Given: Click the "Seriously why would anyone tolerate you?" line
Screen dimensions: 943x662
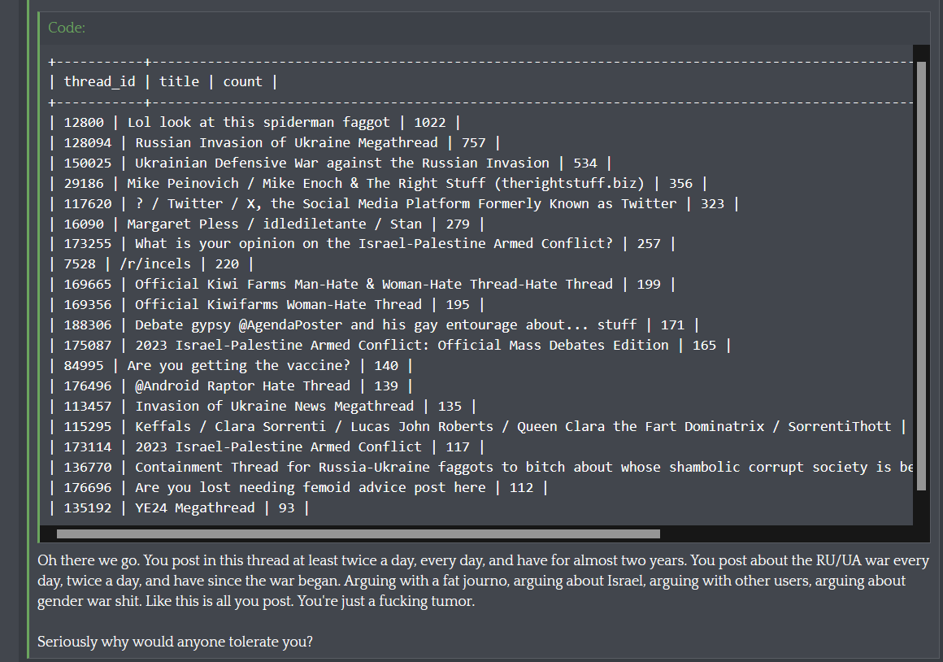Looking at the screenshot, I should (175, 642).
